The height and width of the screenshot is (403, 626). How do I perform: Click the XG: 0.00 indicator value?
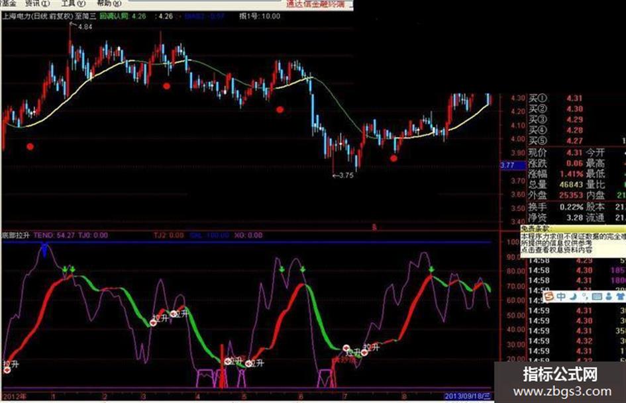pyautogui.click(x=248, y=236)
